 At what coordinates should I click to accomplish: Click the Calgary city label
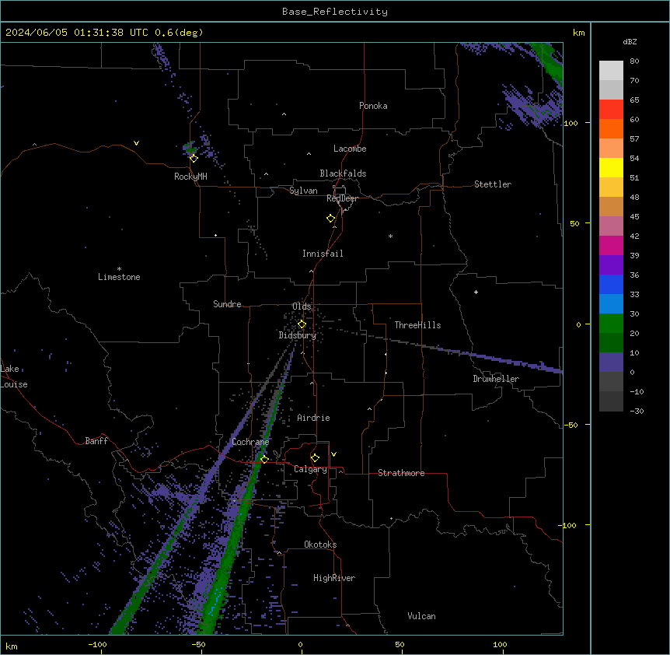tap(310, 469)
